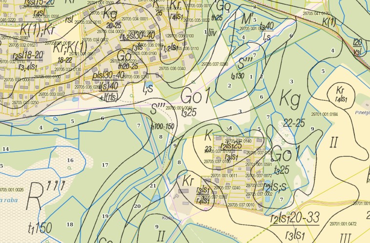
Task: Click parcel label 29701:001:0611
Action: click(x=224, y=176)
